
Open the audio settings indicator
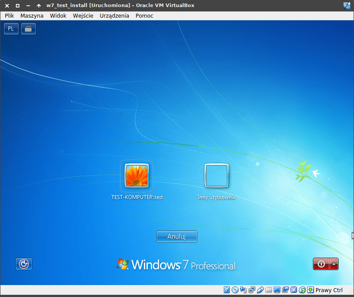[x=243, y=290]
